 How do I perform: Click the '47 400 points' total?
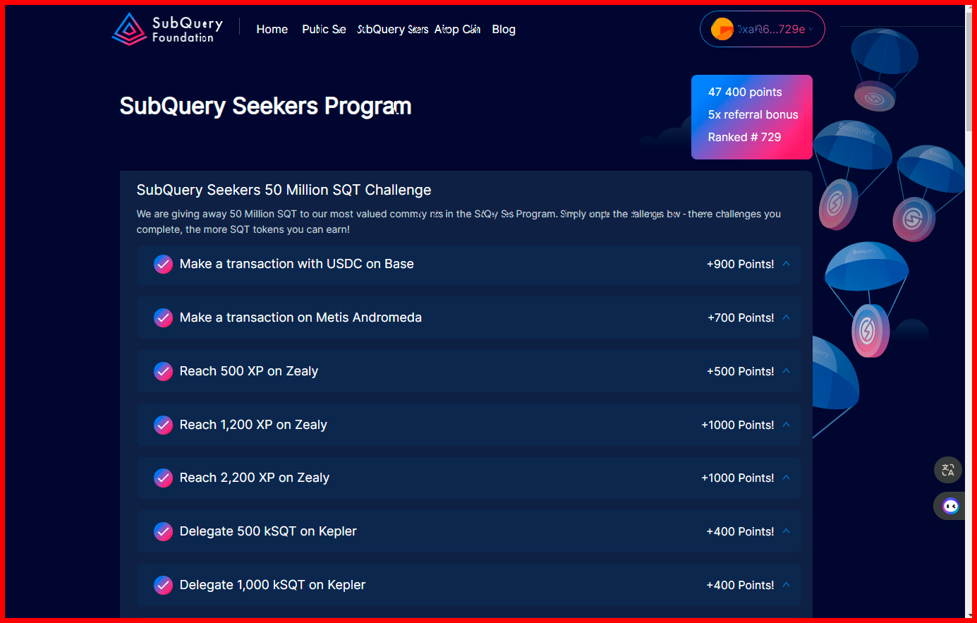coord(745,92)
